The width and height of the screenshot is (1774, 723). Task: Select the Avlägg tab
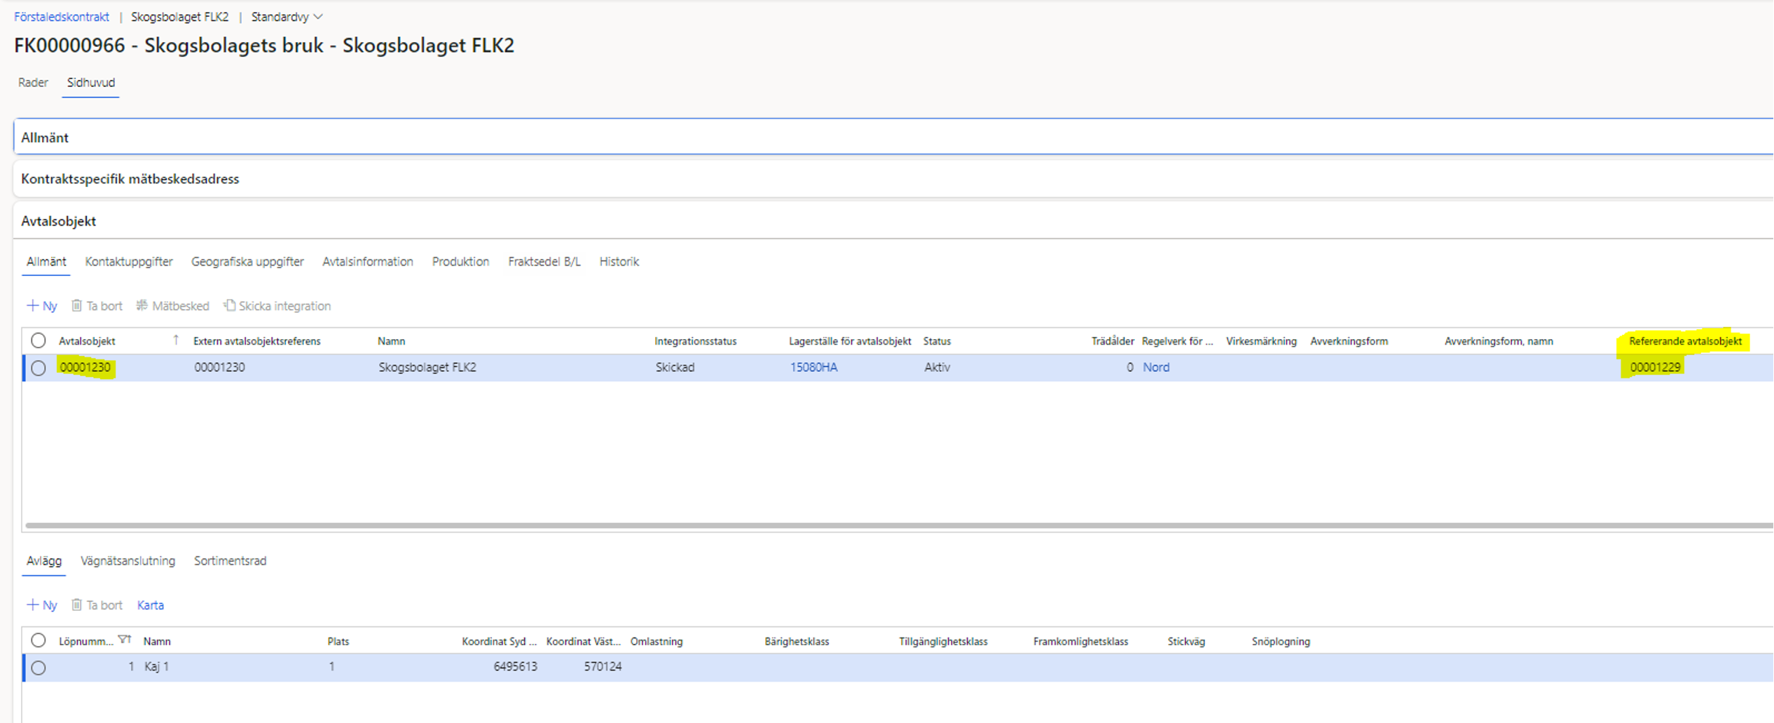44,561
